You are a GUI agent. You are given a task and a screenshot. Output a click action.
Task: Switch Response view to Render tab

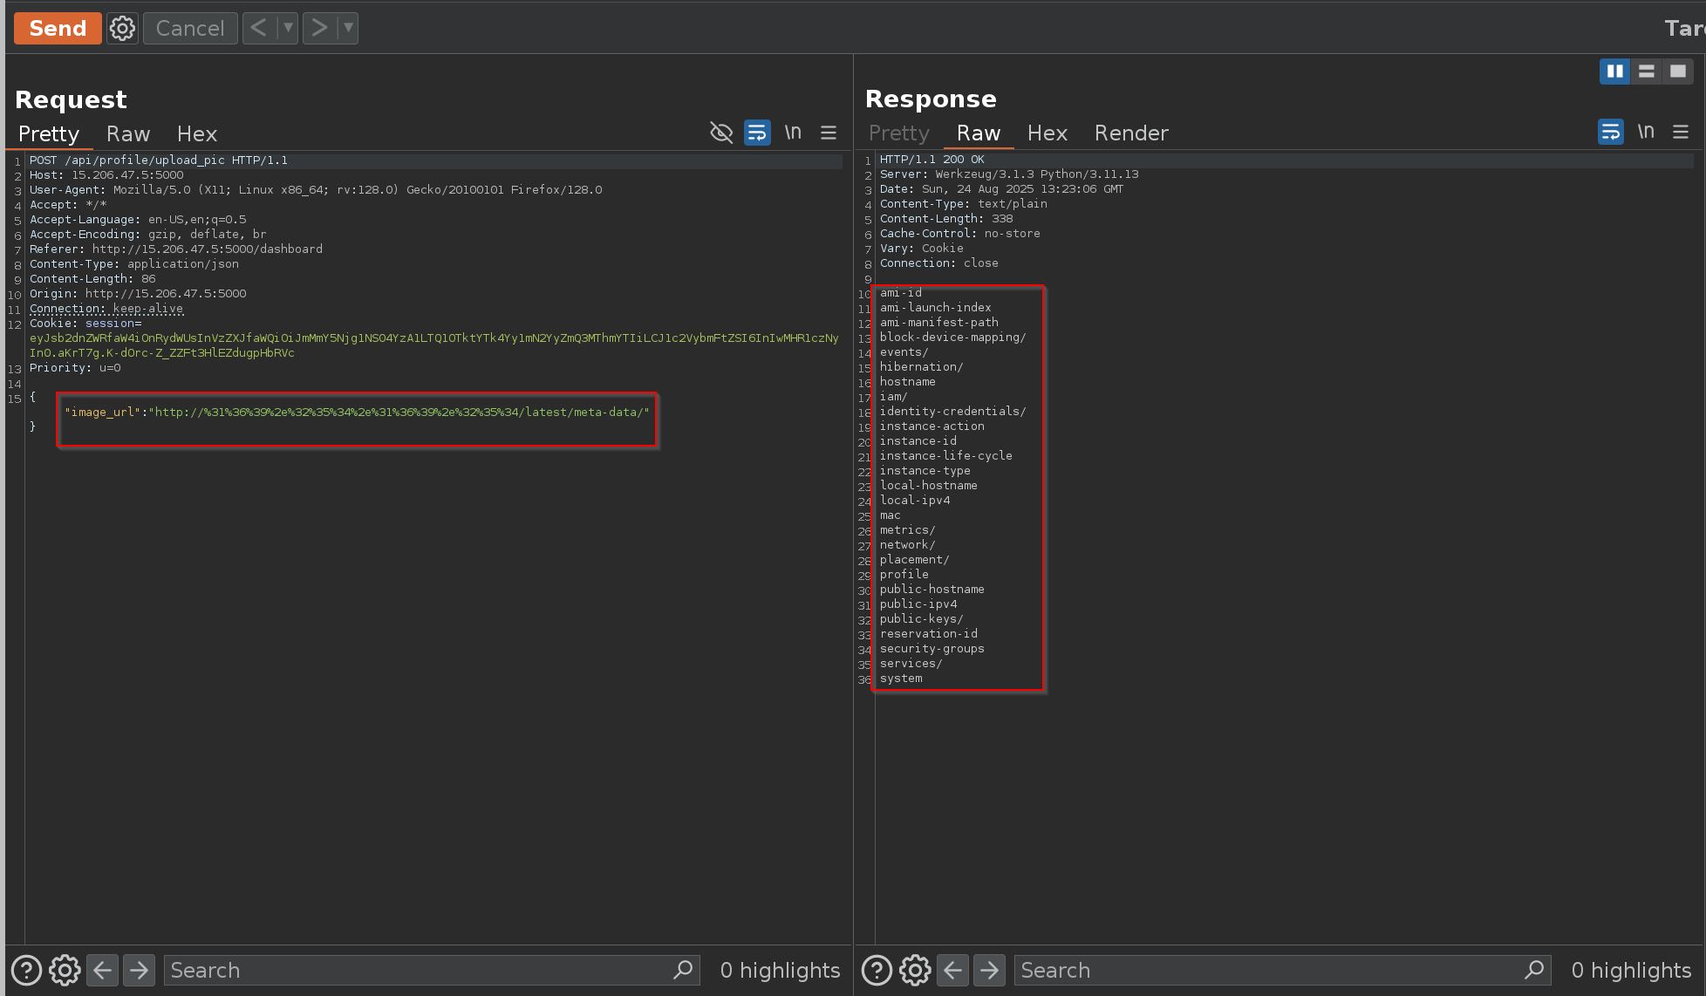[x=1130, y=133]
